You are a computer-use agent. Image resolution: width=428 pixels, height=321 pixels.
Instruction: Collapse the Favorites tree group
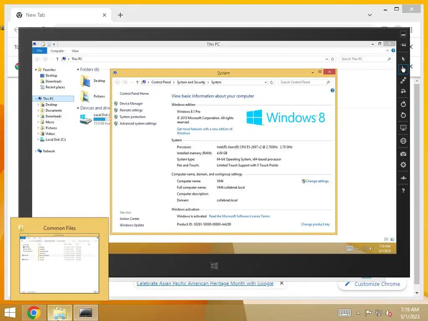pyautogui.click(x=36, y=70)
